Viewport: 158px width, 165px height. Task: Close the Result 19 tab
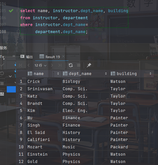tap(63, 57)
